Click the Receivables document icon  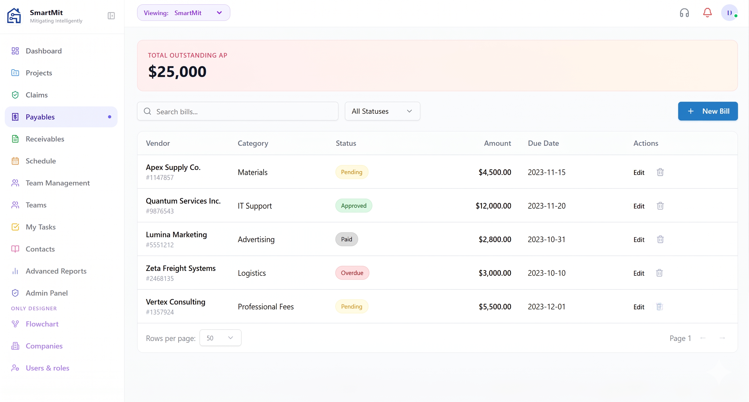pos(15,139)
